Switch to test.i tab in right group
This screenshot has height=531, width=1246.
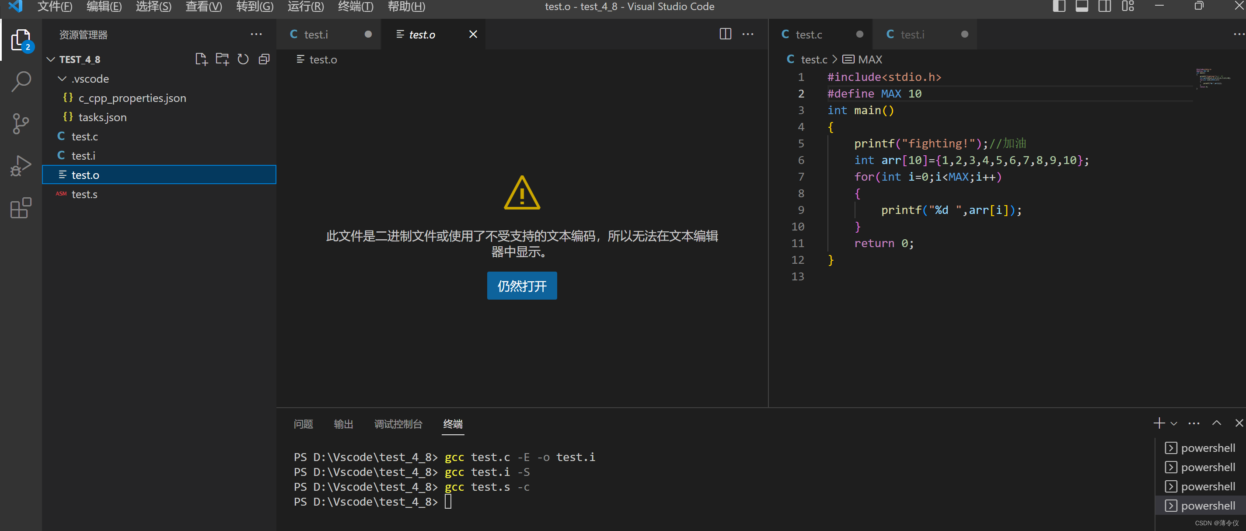[x=925, y=35]
